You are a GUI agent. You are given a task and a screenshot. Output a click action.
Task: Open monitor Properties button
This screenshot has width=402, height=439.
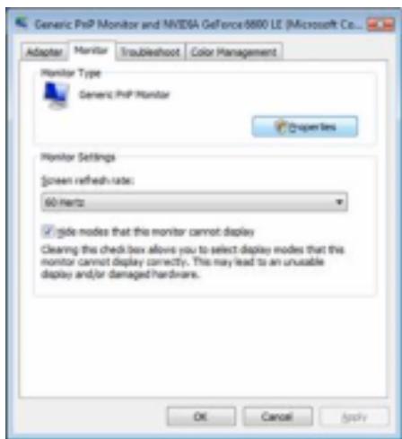point(304,127)
